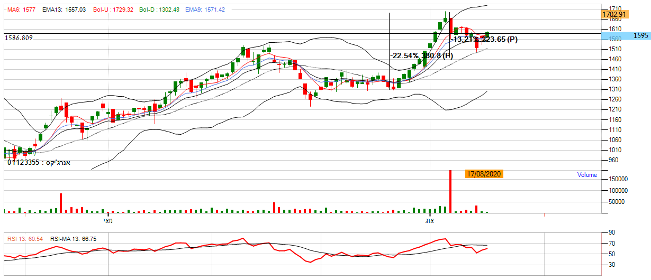The width and height of the screenshot is (651, 280).
Task: Click the RSI 13 indicator label
Action: pyautogui.click(x=25, y=239)
